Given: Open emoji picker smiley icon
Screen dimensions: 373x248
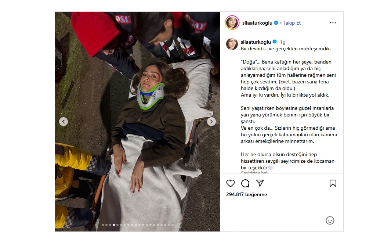Looking at the screenshot, I should pyautogui.click(x=330, y=221).
